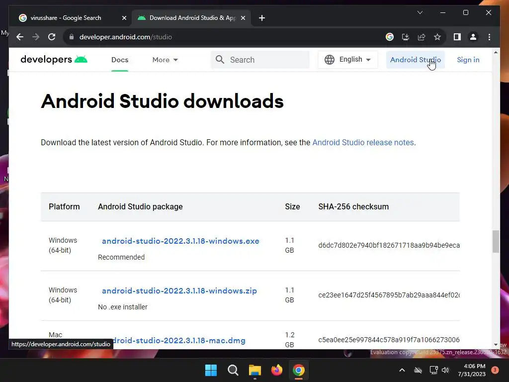Click the Chrome taskbar icon
The width and height of the screenshot is (509, 382).
point(299,370)
